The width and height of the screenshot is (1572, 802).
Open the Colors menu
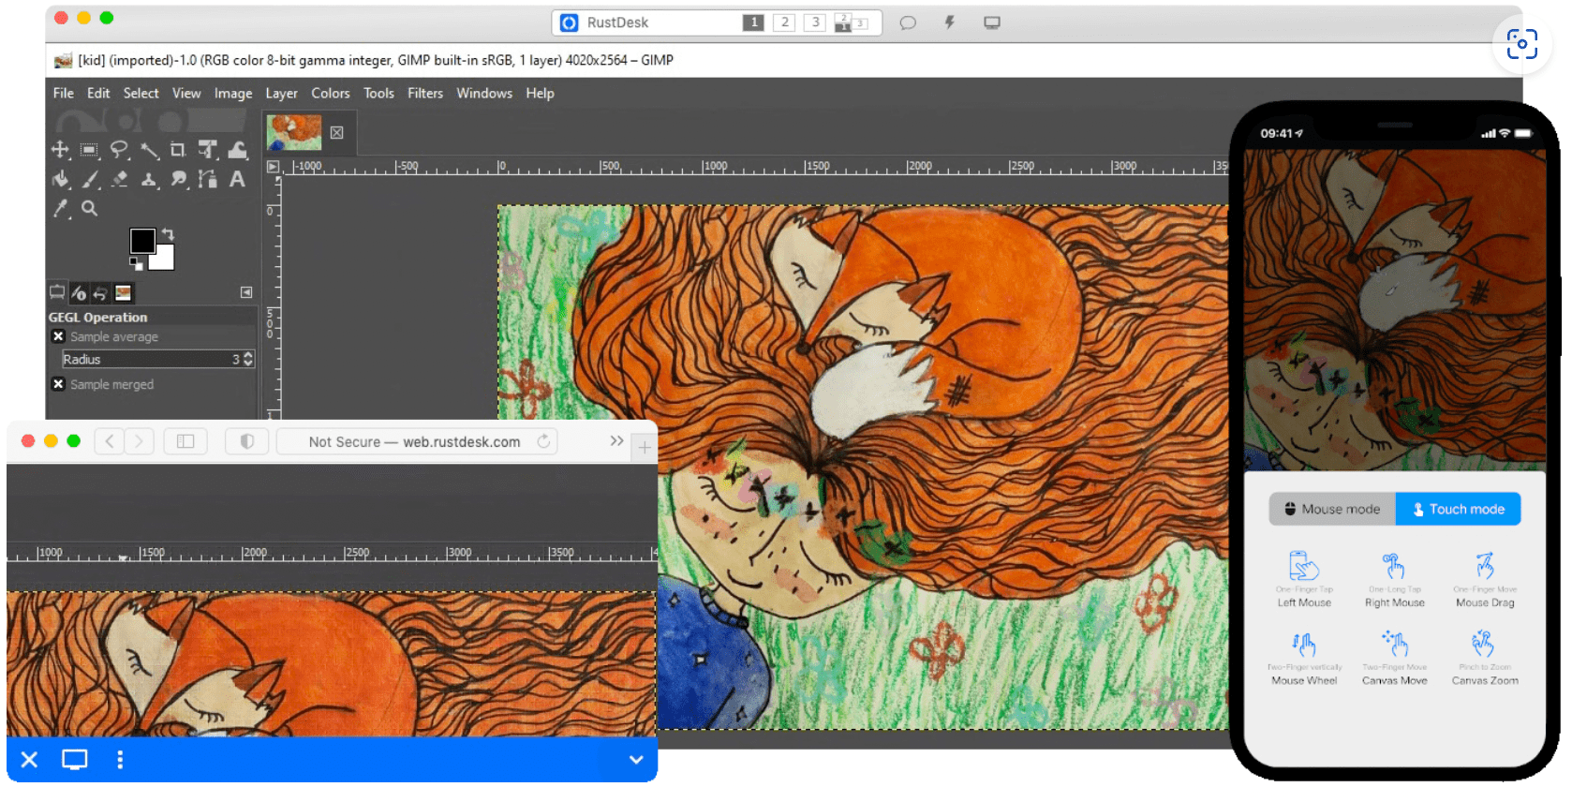point(330,93)
